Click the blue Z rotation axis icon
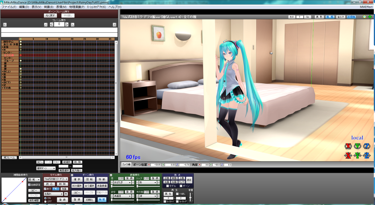Image resolution: width=375 pixels, height=205 pixels. [x=366, y=146]
